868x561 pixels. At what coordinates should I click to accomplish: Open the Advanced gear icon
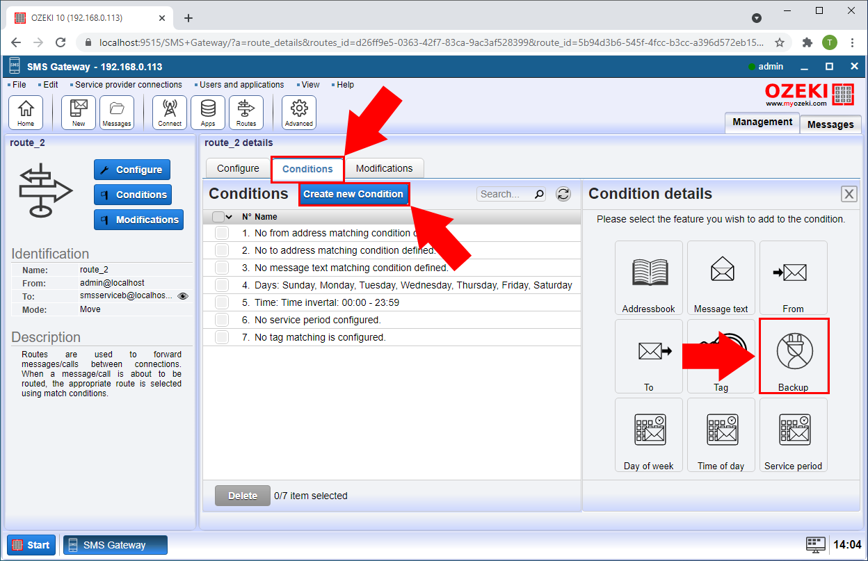tap(299, 113)
